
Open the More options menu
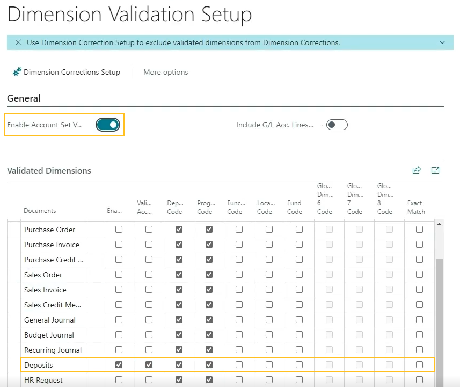(165, 71)
